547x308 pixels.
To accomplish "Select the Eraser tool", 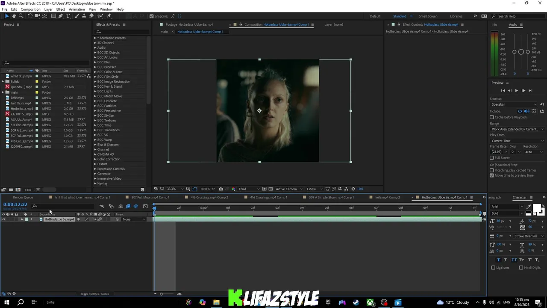I will (x=91, y=16).
